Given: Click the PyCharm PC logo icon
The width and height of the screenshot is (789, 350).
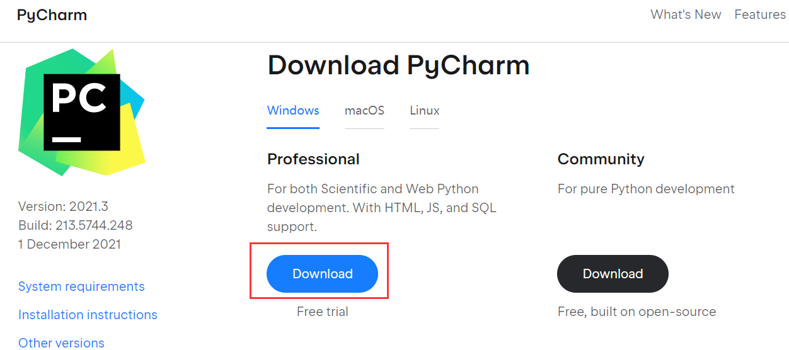Looking at the screenshot, I should 82,112.
